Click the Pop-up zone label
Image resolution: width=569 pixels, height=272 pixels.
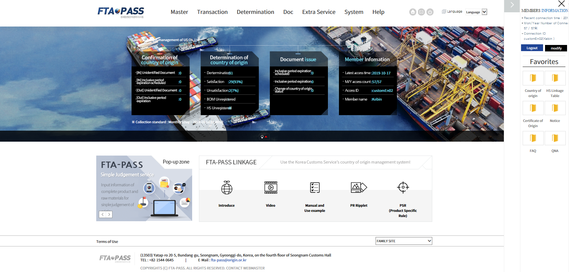[176, 162]
